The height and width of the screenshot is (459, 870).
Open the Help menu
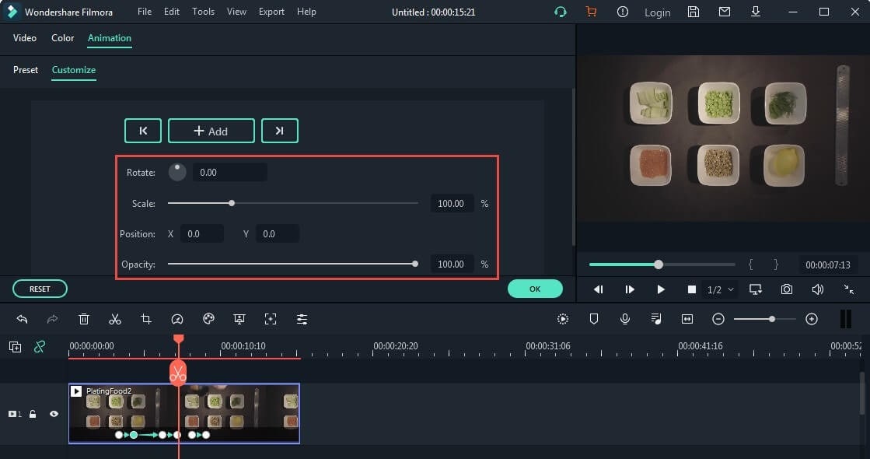point(306,12)
